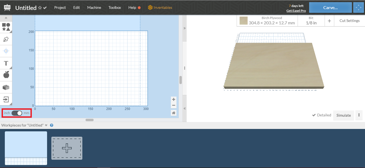Open the Workpieces help icon

tap(52, 125)
